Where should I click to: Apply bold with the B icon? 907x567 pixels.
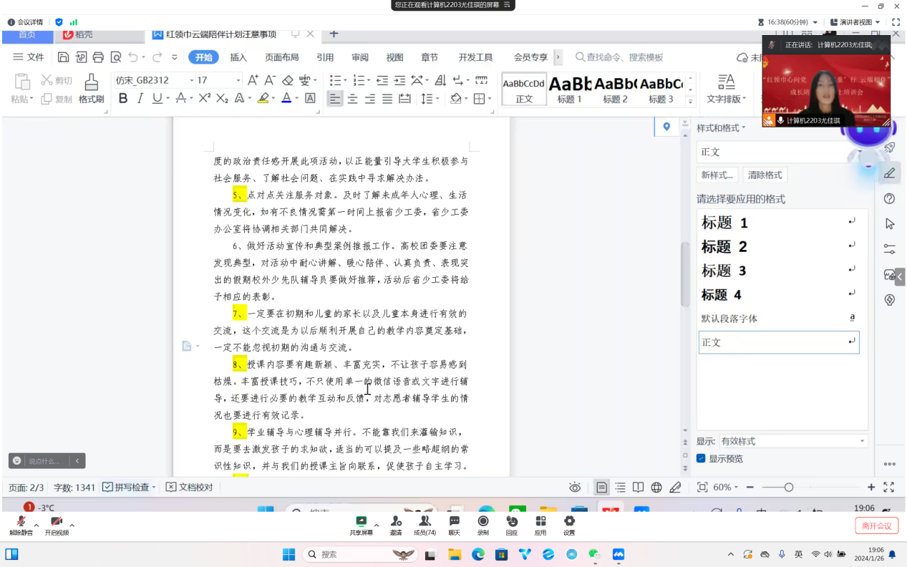tap(123, 99)
